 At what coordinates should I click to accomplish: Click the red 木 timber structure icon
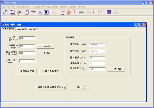[x=54, y=12]
